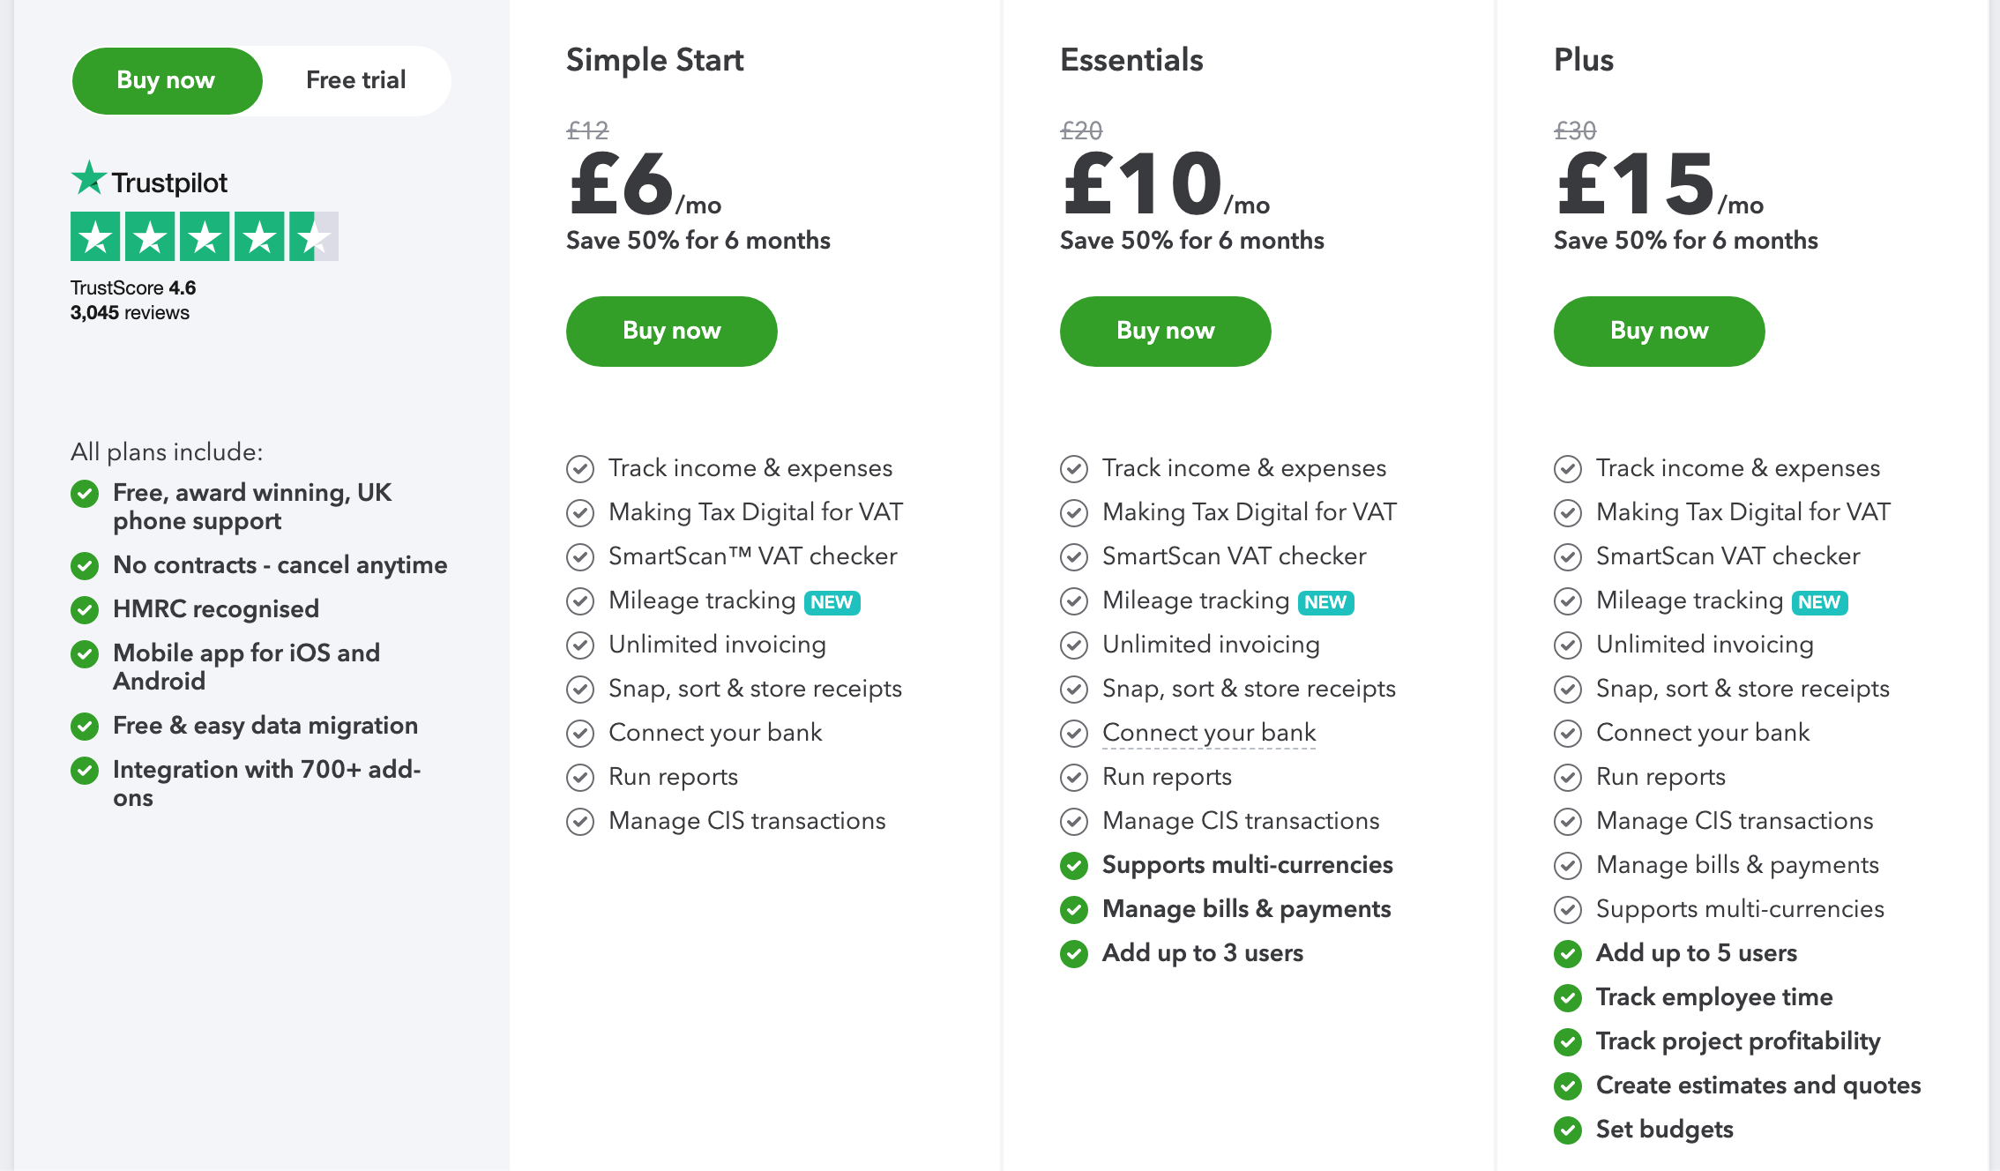Click checkmark beside Add up to 3 users
Screen dimensions: 2000x1171
[1074, 953]
